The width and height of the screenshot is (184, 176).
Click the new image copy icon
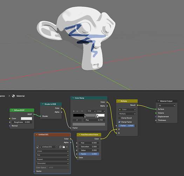(60, 147)
